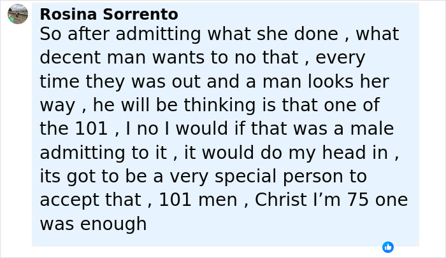Click the blue thumbs-up reaction icon
The image size is (446, 258).
387,247
